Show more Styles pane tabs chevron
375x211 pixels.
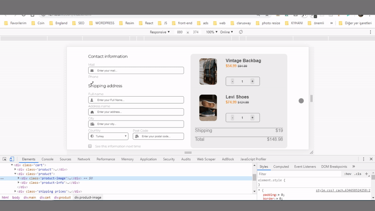[x=354, y=166]
